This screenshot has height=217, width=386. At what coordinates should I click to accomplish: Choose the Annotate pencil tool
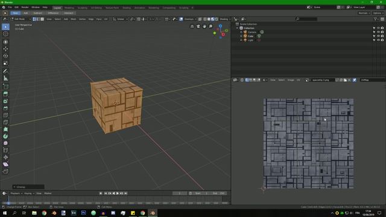pyautogui.click(x=5, y=71)
